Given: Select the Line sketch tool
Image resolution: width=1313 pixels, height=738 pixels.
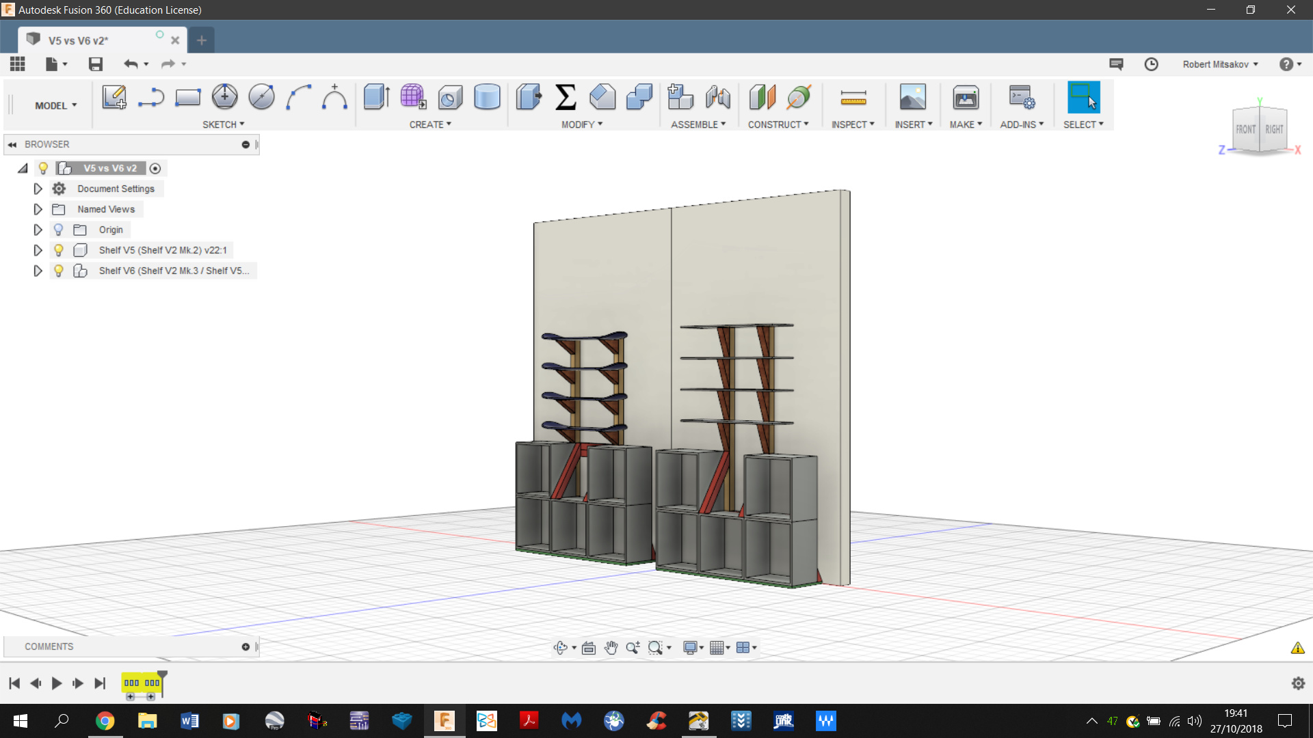Looking at the screenshot, I should click(150, 97).
